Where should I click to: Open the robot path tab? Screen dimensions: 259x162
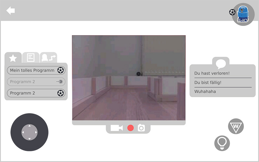point(48,58)
